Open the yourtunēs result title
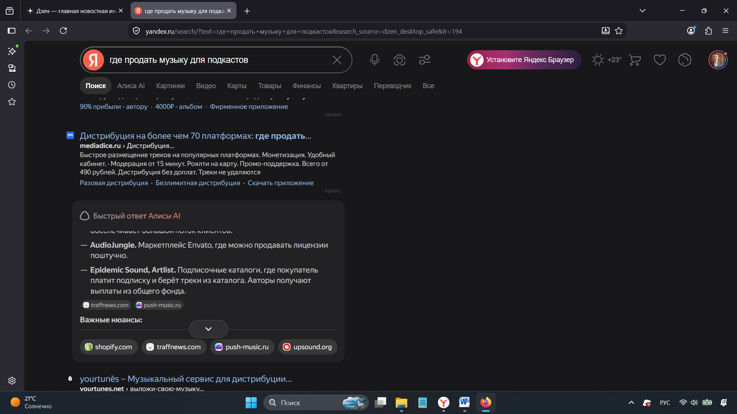 pyautogui.click(x=186, y=379)
